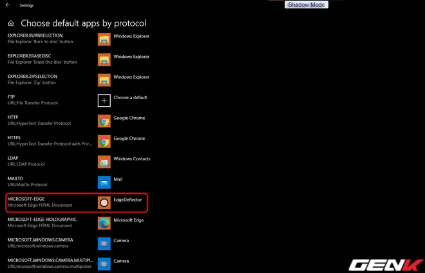Click Windows Explorer label in BURNSELECTION row
This screenshot has height=273, width=425.
coord(131,36)
